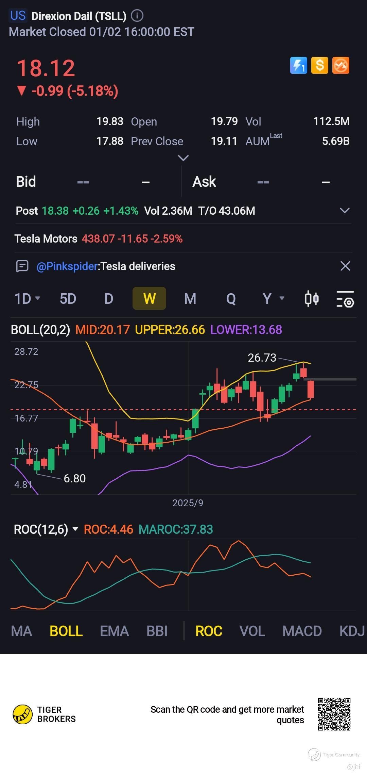The height and width of the screenshot is (775, 367).
Task: Enable the MA overlay indicator
Action: point(21,631)
